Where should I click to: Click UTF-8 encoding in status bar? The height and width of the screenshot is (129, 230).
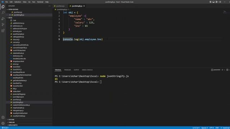(212, 128)
